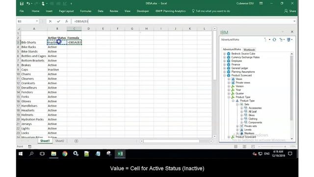Open the File menu
The height and width of the screenshot is (177, 314).
pyautogui.click(x=22, y=11)
